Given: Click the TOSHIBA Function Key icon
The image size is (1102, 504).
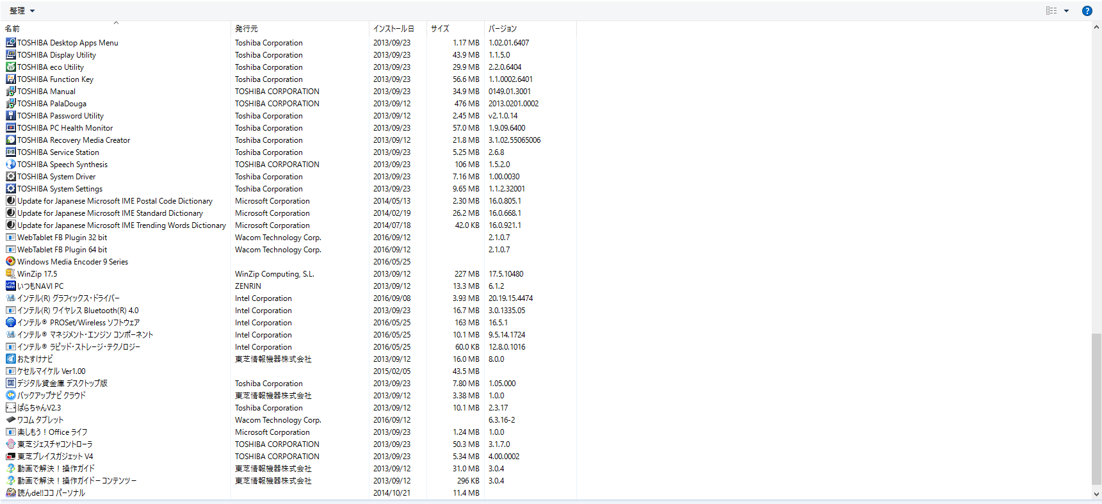Looking at the screenshot, I should [10, 79].
